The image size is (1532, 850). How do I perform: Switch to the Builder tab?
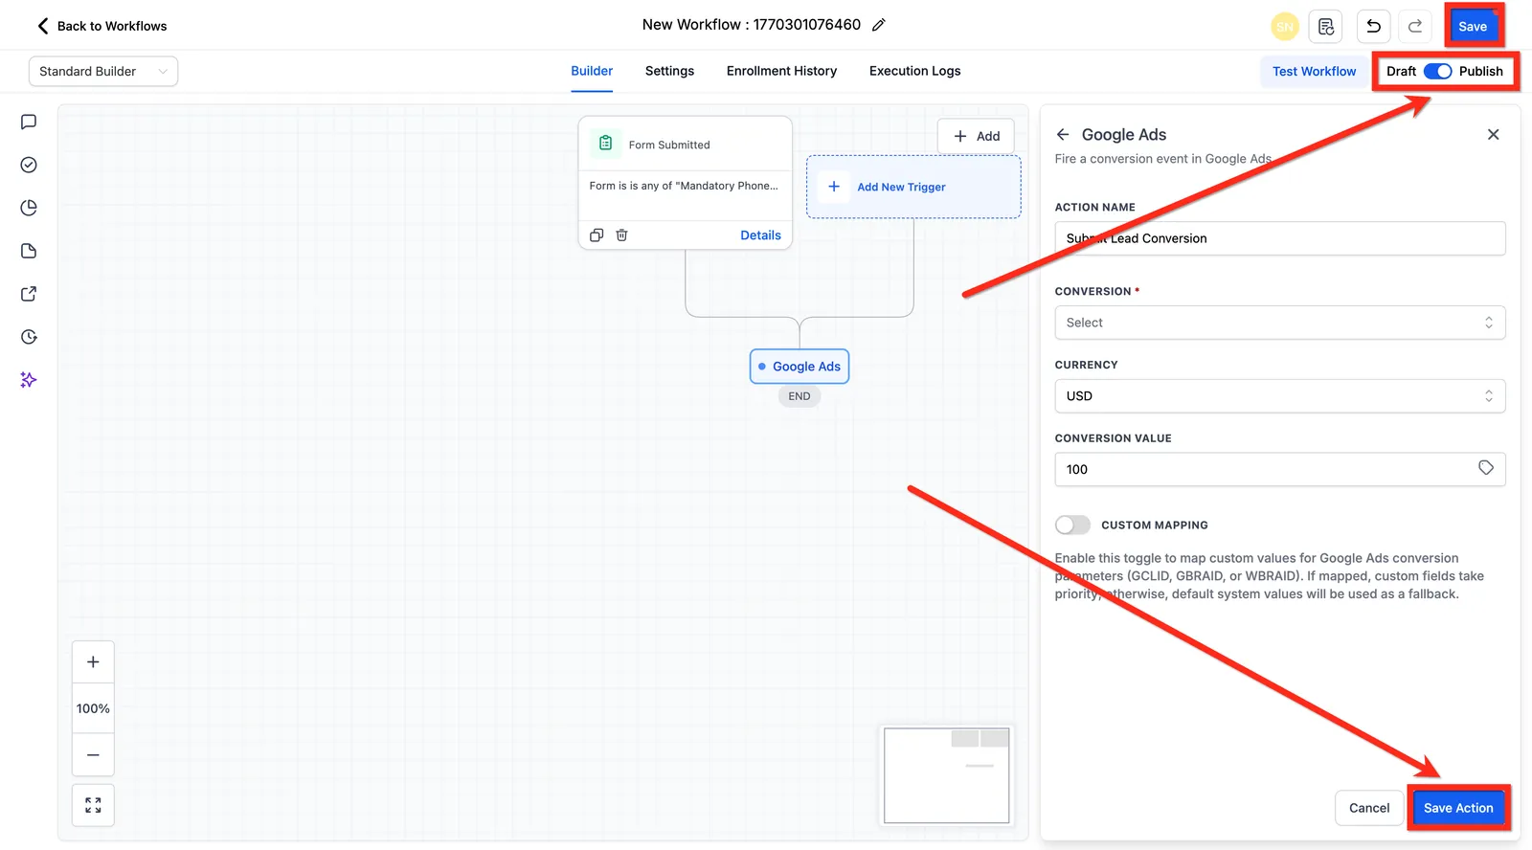point(592,71)
